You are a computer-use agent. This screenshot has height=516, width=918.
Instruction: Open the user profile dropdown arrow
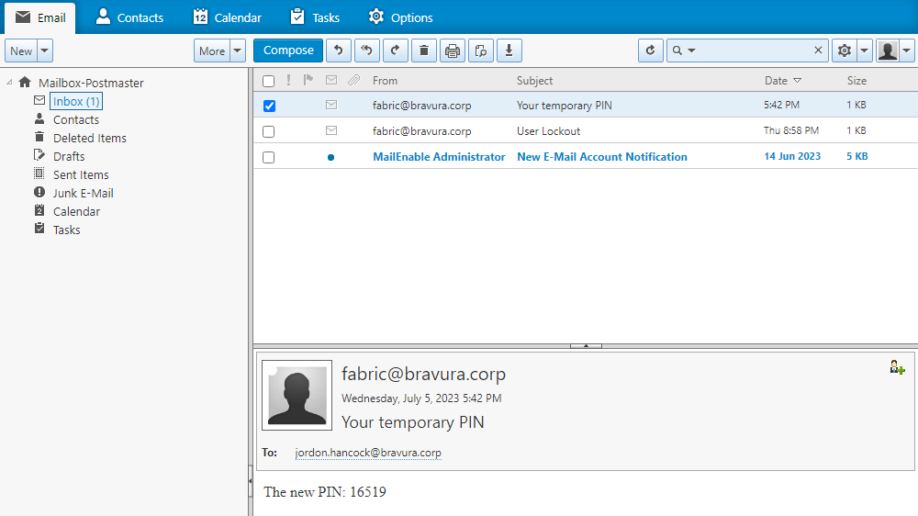[x=907, y=50]
